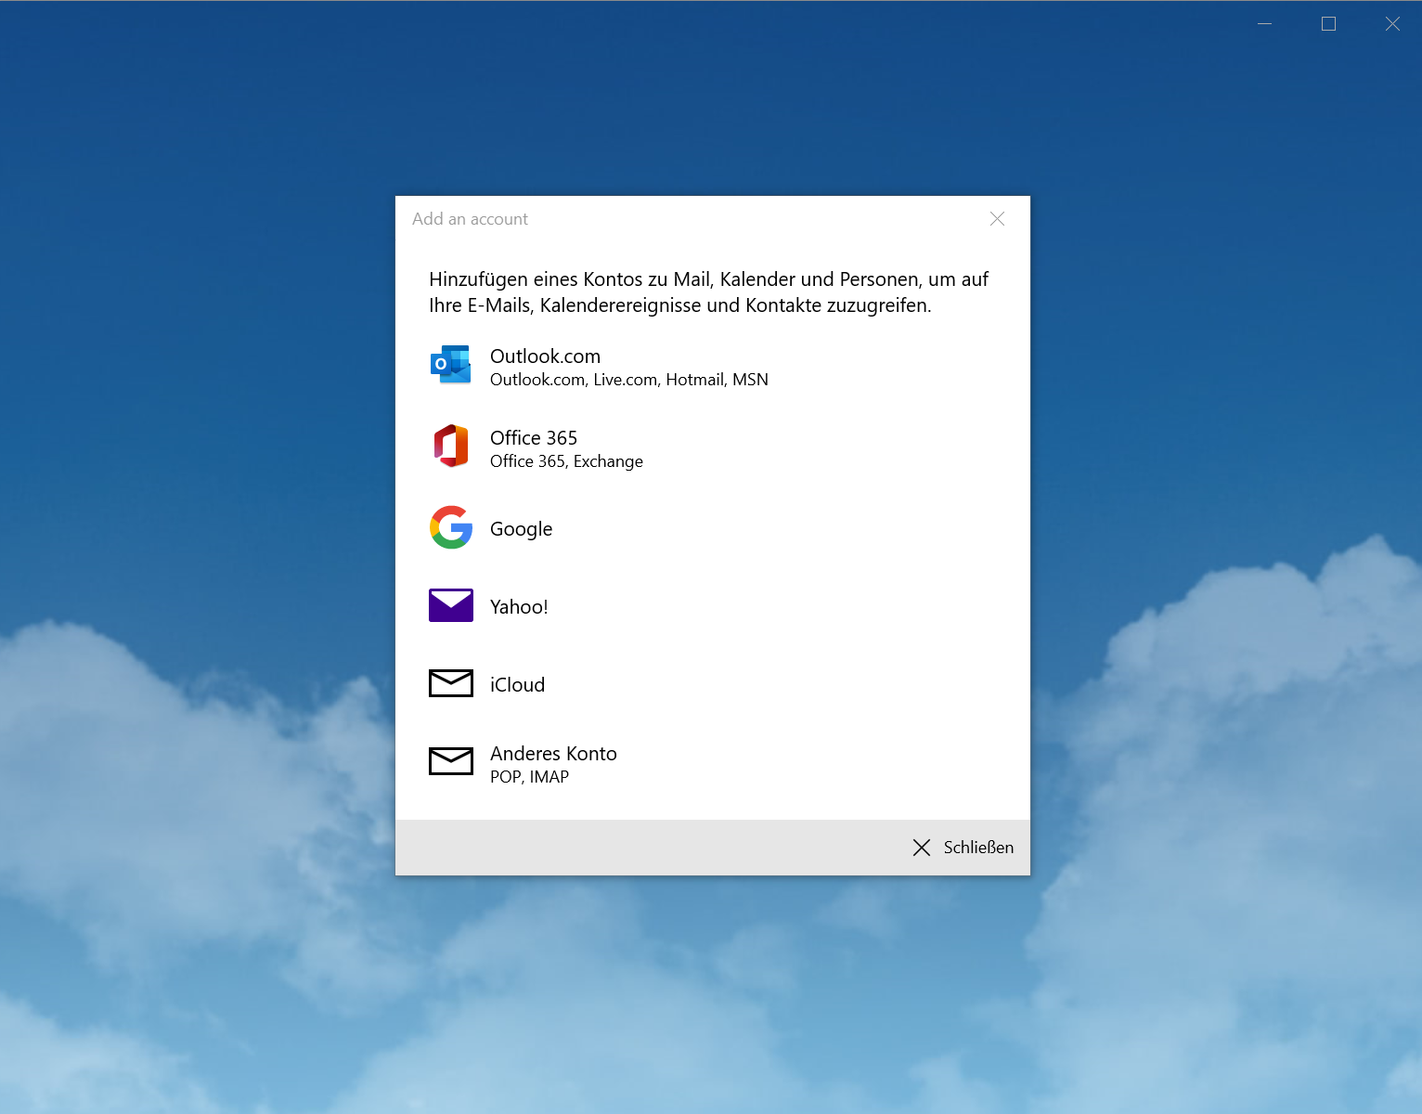Close the Mail app window

click(1392, 24)
